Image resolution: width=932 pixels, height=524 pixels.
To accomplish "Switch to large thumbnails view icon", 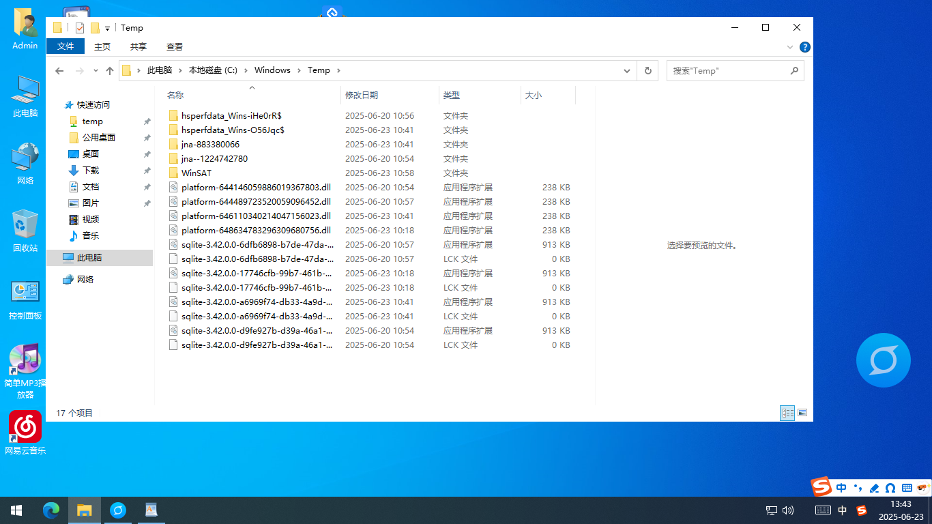I will 802,413.
